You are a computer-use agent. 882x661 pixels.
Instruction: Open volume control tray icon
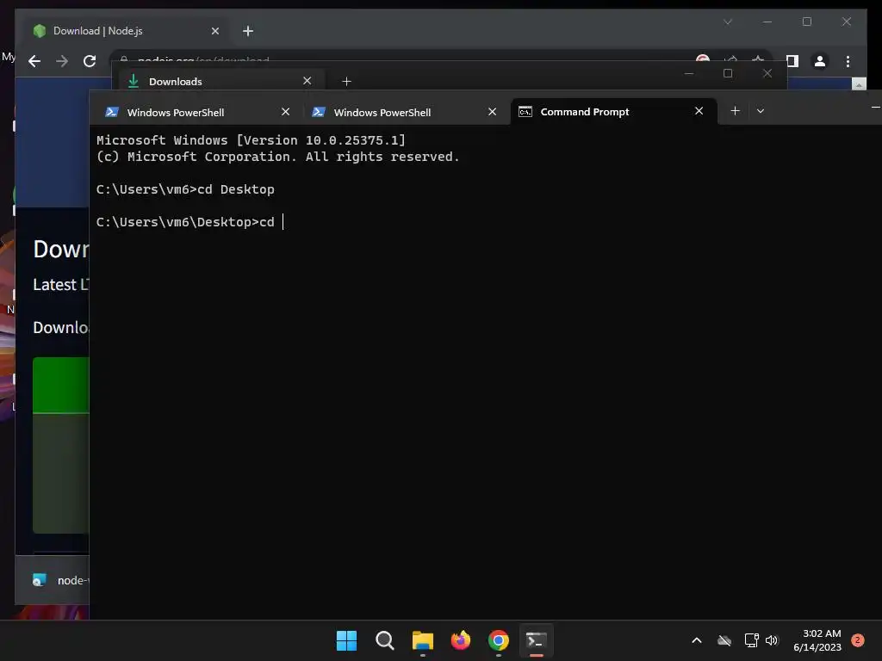coord(772,640)
